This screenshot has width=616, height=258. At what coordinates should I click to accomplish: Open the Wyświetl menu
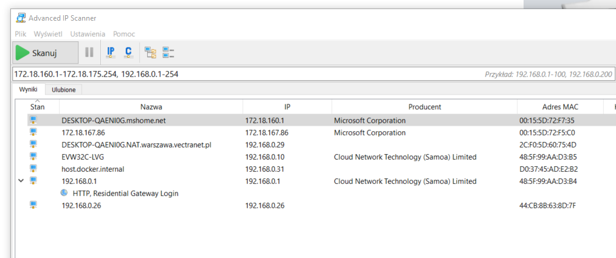coord(48,34)
